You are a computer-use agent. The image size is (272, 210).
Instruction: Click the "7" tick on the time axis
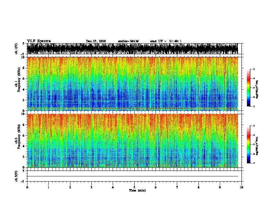click(x=177, y=187)
